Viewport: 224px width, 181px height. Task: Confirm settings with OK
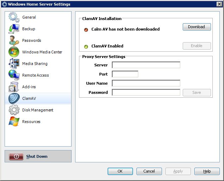[120, 171]
